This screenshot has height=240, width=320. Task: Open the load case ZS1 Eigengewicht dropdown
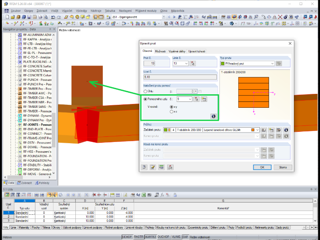[164, 17]
